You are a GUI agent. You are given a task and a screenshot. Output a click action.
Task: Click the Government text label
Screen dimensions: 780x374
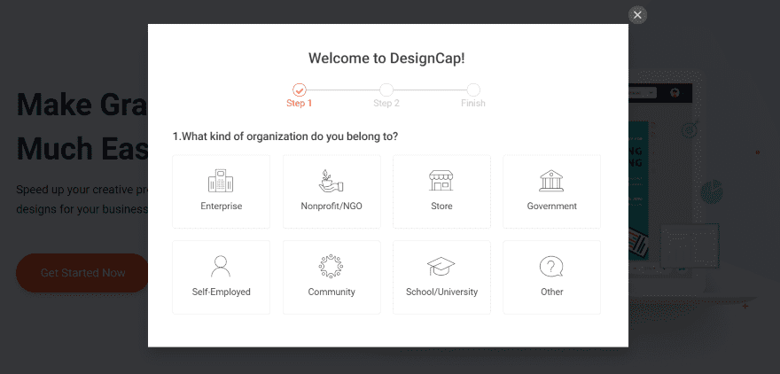[x=551, y=206]
